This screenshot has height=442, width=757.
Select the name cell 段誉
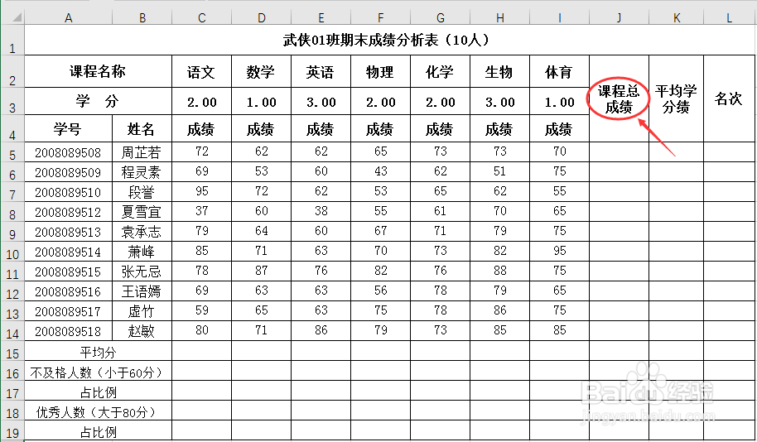[x=142, y=192]
